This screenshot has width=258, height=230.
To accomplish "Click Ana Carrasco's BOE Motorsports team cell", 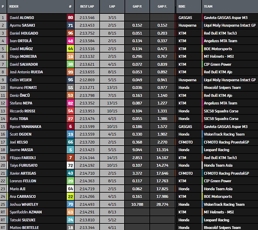I will (x=218, y=196).
